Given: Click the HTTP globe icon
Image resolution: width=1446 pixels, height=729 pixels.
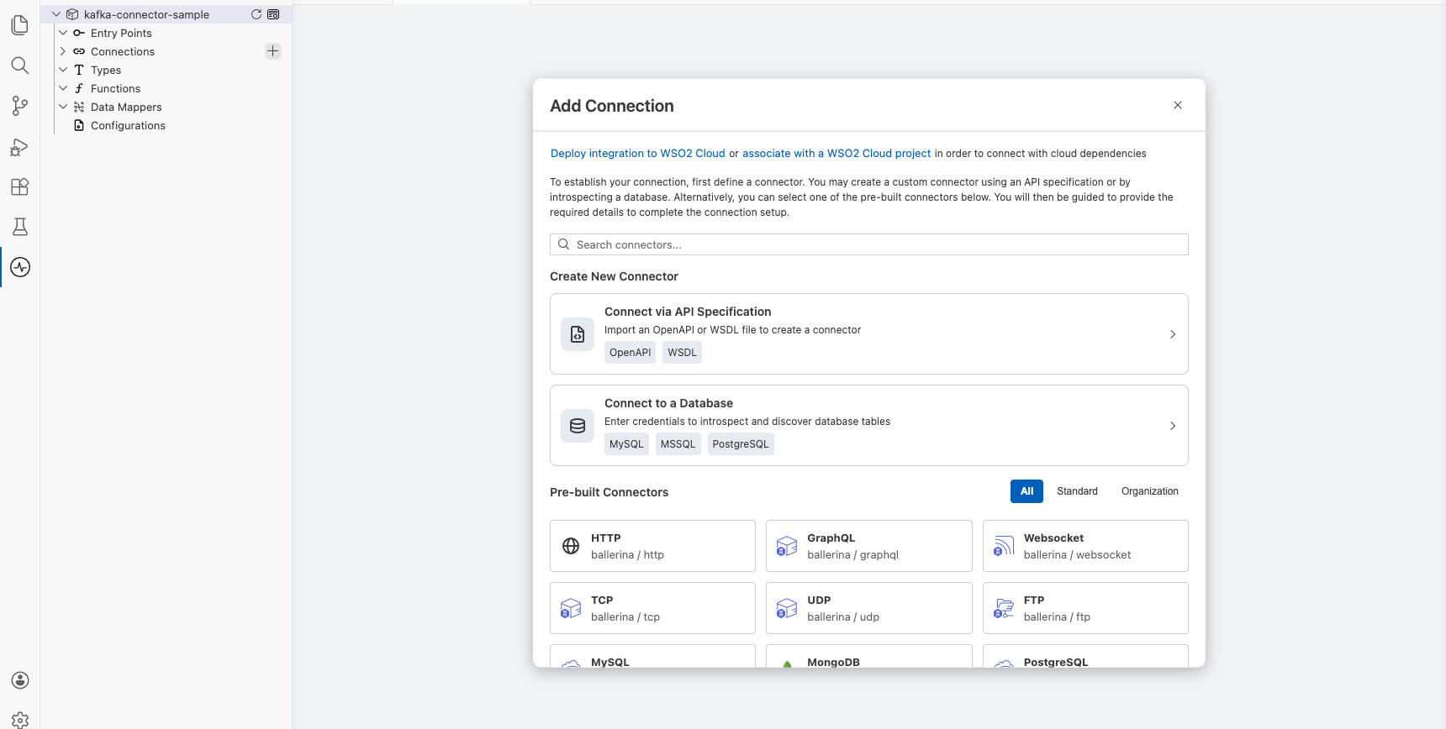Looking at the screenshot, I should coord(571,546).
